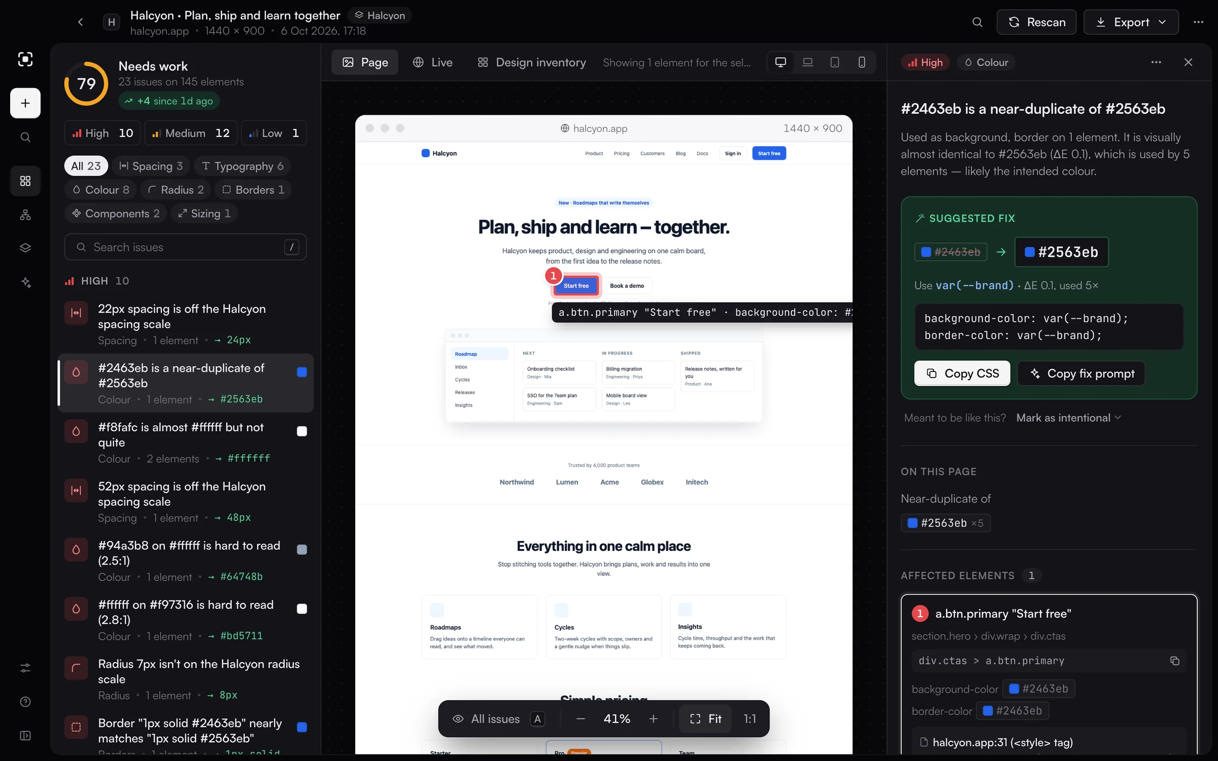Switch to desktop viewport icon
The image size is (1218, 761).
tap(781, 62)
